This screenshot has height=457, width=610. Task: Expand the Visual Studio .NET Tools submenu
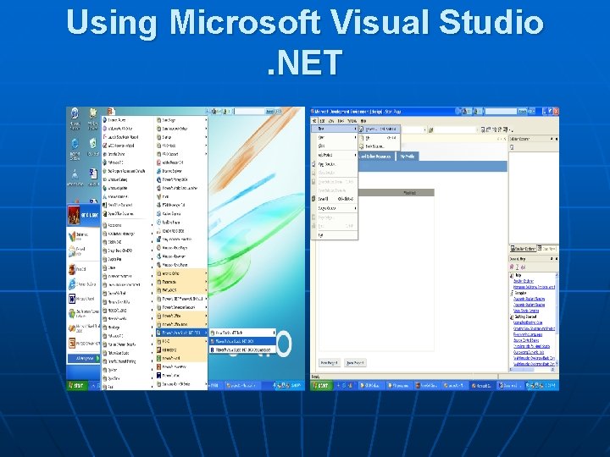pyautogui.click(x=243, y=333)
